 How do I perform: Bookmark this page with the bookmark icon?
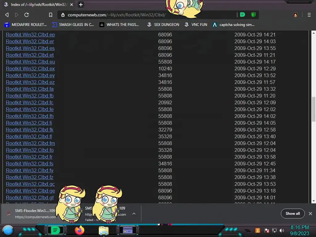51,15
